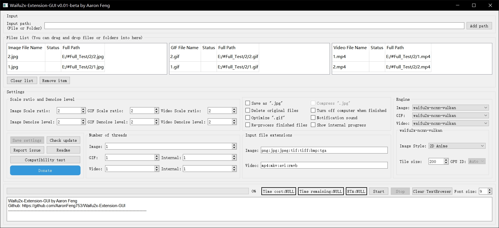Click the Video File Name column header
The width and height of the screenshot is (499, 228).
pos(351,48)
